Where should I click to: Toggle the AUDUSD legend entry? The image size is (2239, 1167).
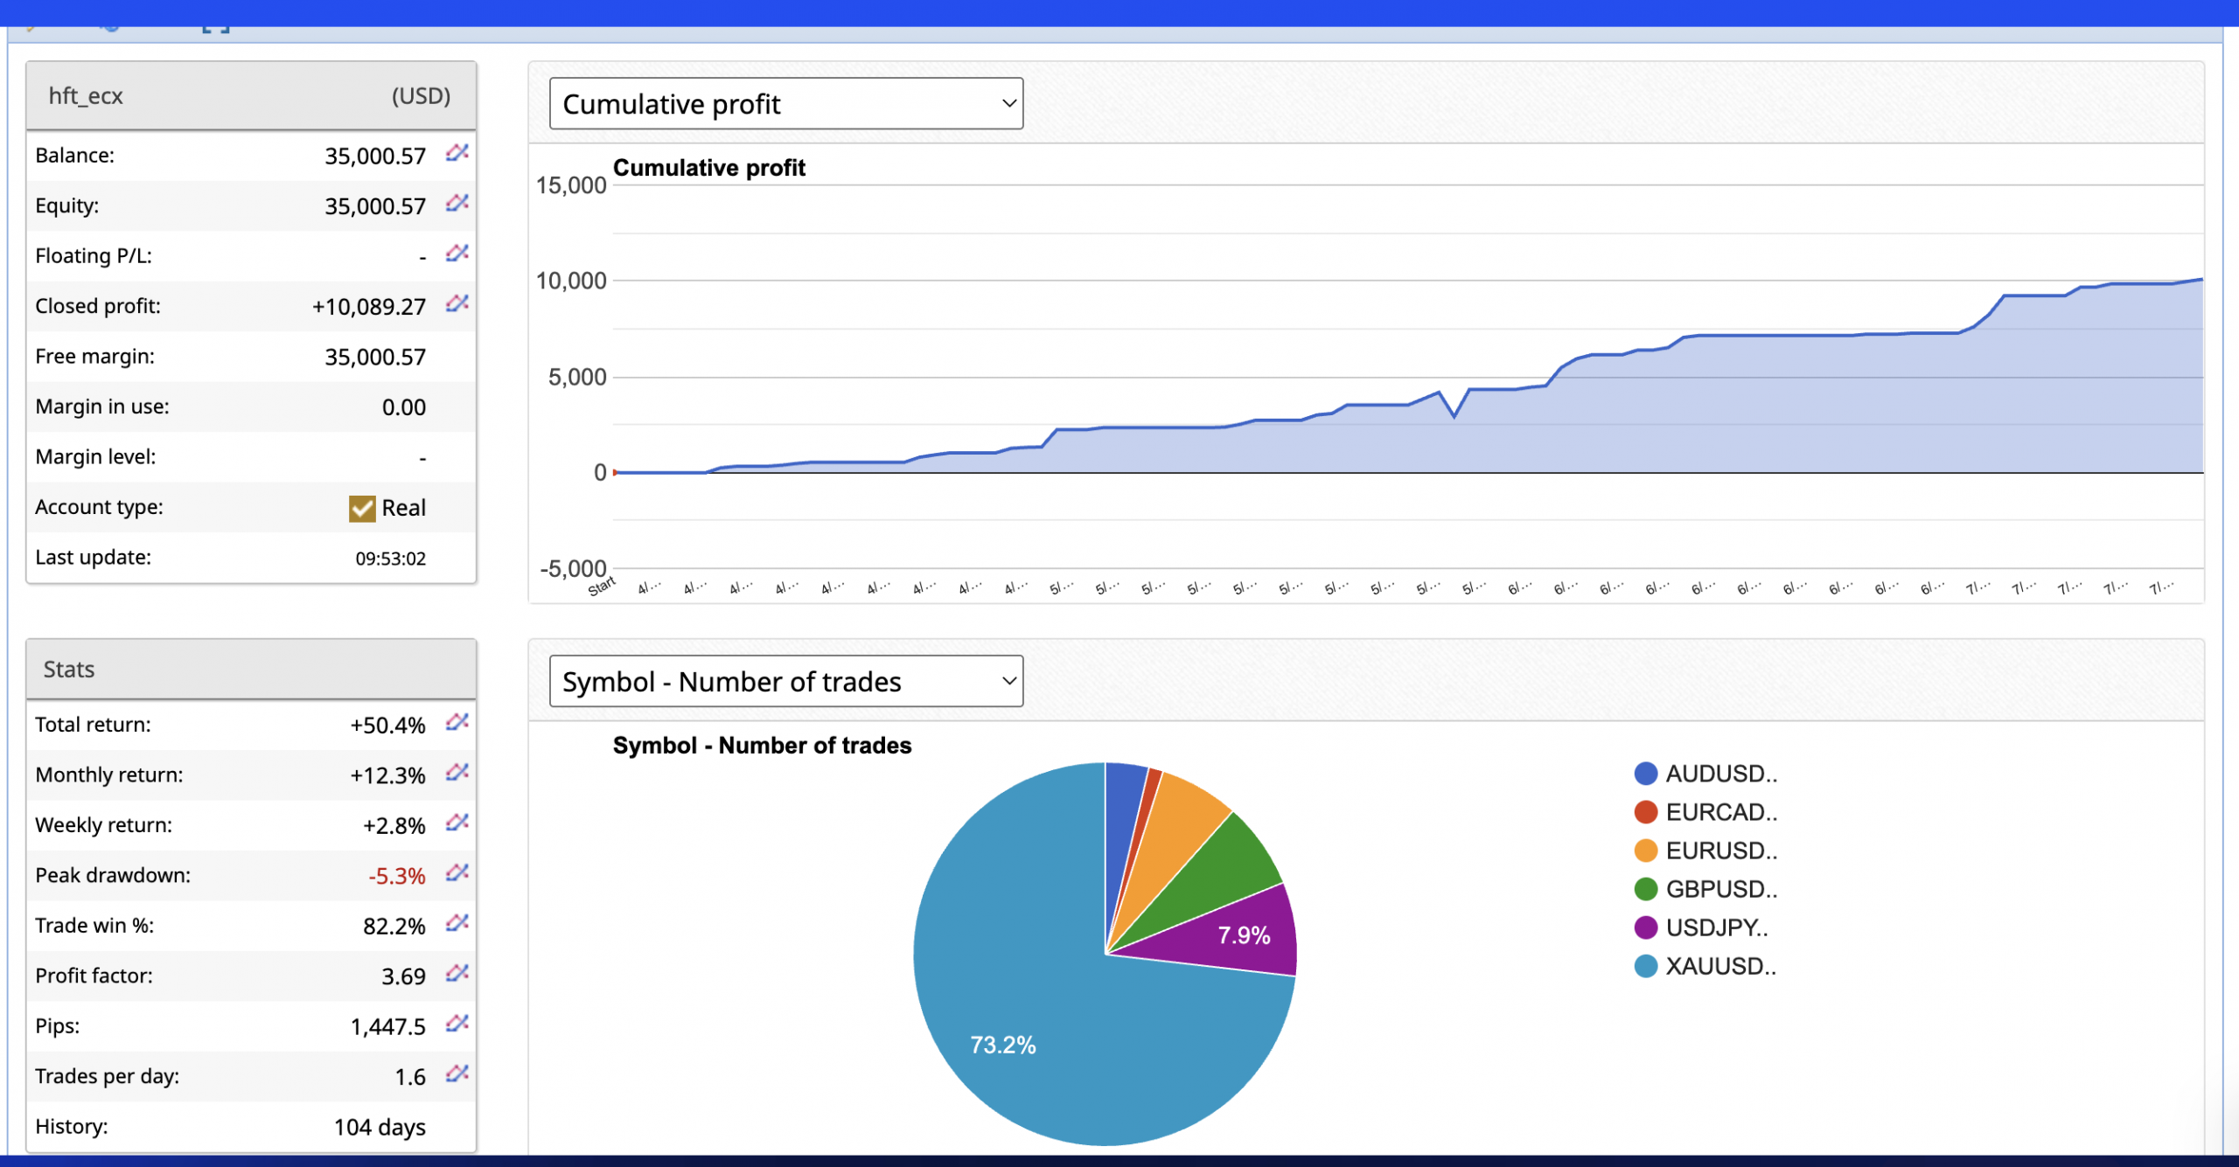click(x=1719, y=774)
